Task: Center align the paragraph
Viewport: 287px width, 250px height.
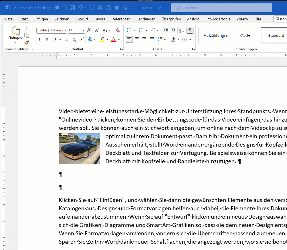Action: 137,39
